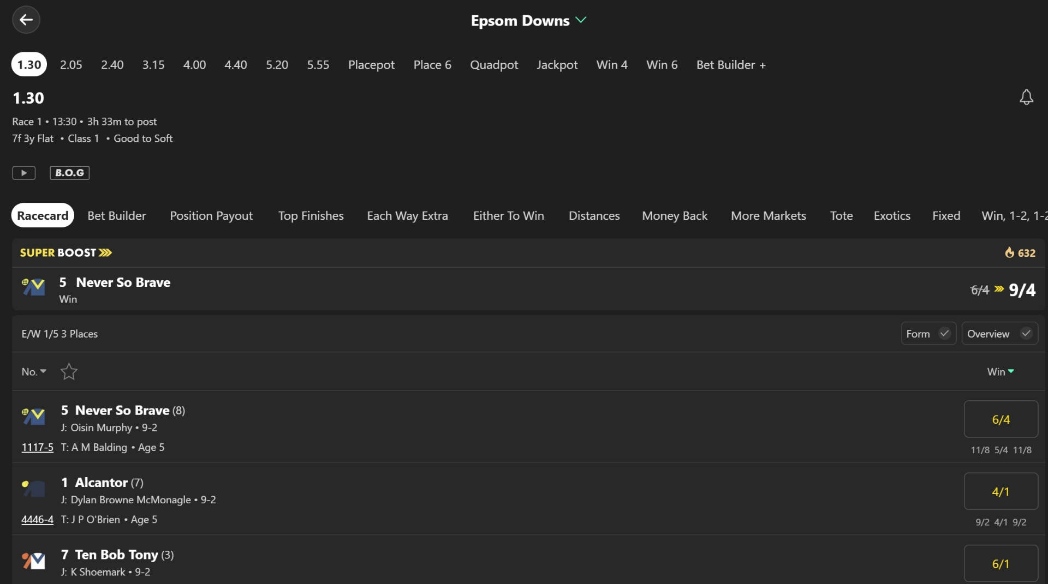Select the 1.30 race time tab
The width and height of the screenshot is (1048, 584).
coord(29,64)
